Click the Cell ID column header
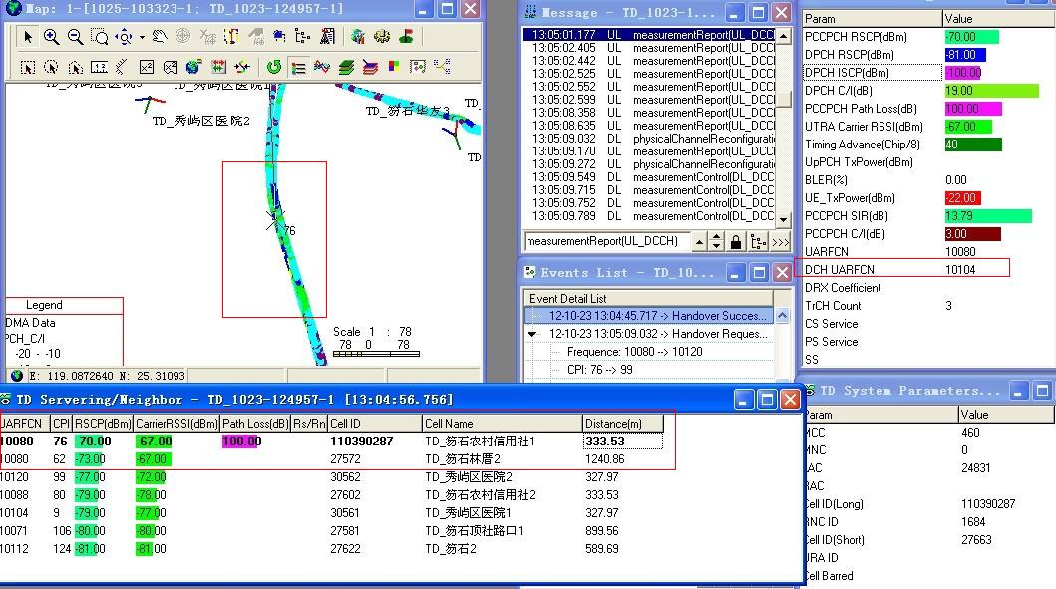 coord(374,424)
